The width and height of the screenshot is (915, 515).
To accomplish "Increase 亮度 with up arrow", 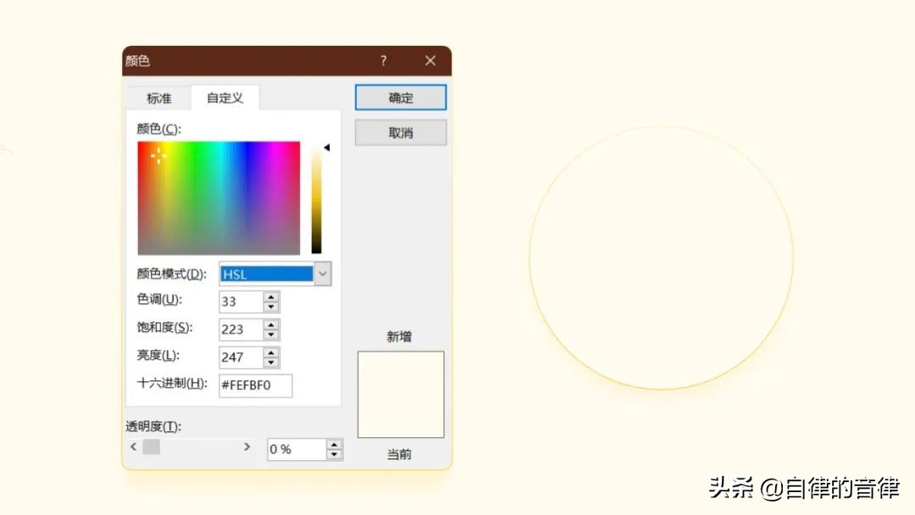I will pyautogui.click(x=271, y=353).
